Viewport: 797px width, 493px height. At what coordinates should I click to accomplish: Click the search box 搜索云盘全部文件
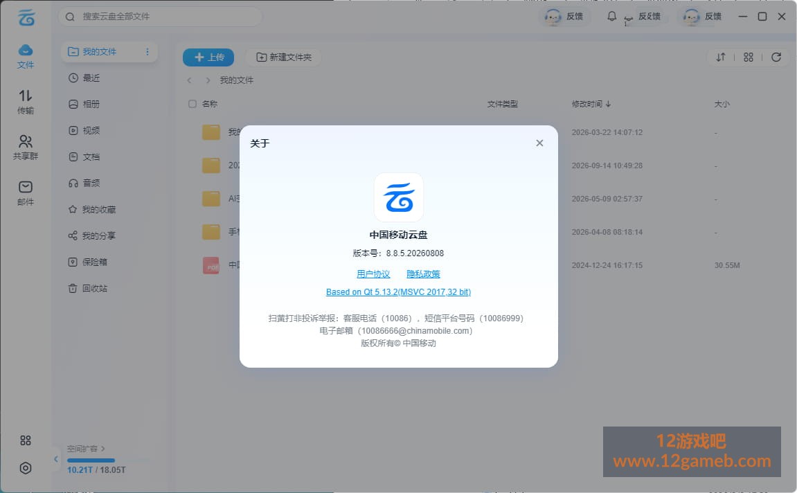click(160, 17)
